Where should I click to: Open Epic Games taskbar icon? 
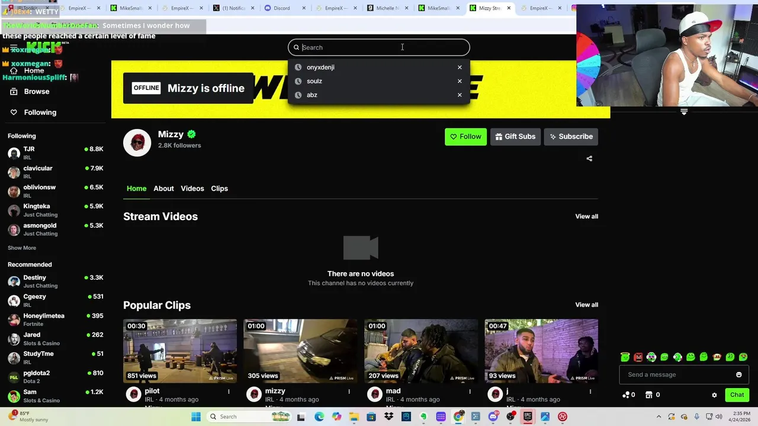click(x=528, y=417)
